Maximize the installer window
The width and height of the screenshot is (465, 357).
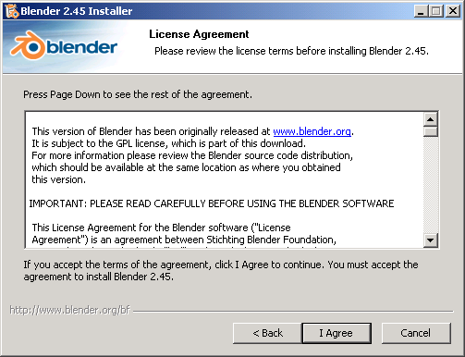[x=436, y=11]
